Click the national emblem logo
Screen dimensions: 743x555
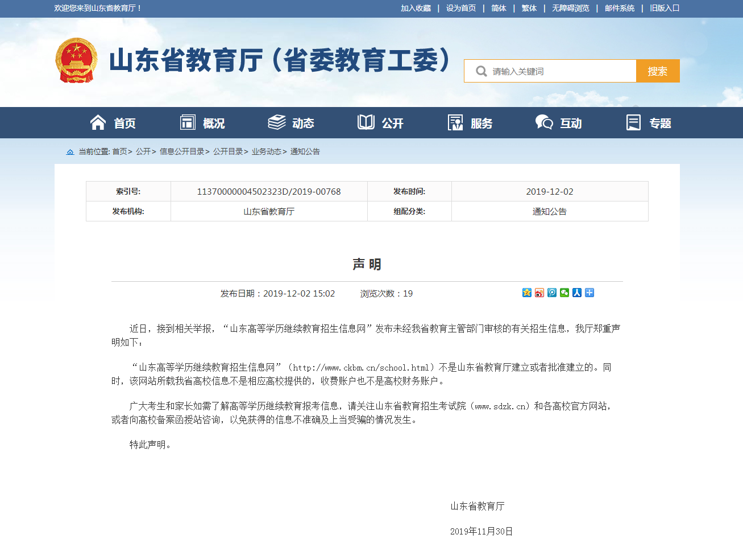(x=76, y=60)
